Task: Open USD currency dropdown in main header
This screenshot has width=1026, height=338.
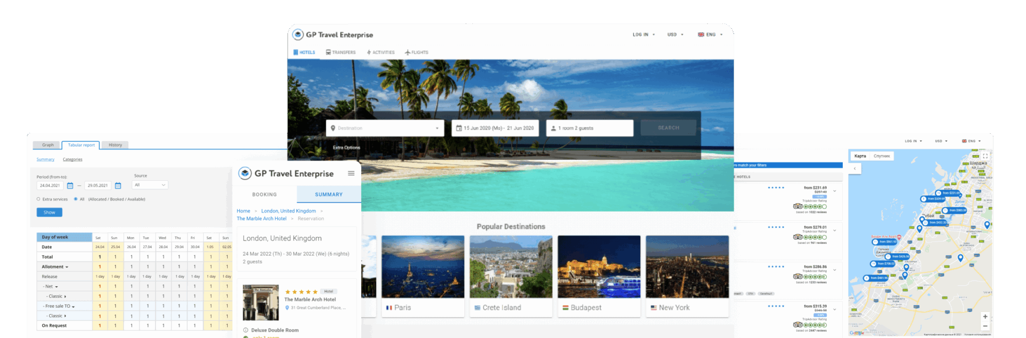Action: (x=675, y=35)
